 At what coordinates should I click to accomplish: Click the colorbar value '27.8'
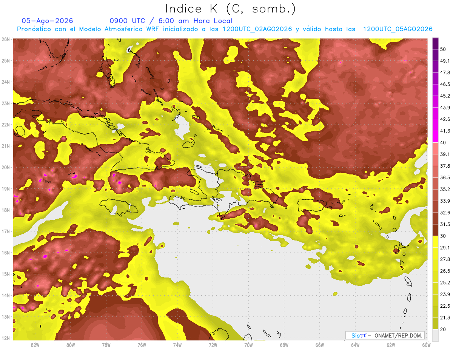[x=445, y=259]
